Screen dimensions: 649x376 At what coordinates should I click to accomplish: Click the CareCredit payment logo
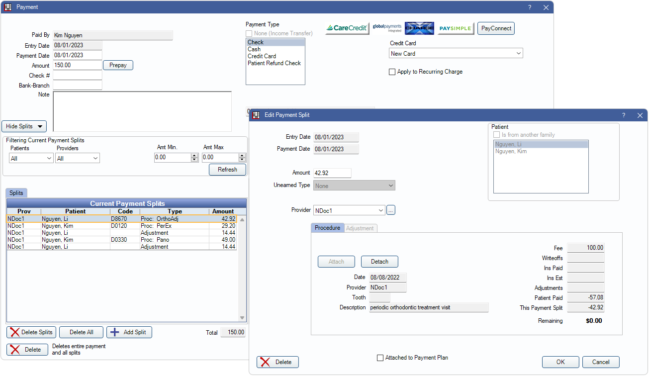click(347, 28)
